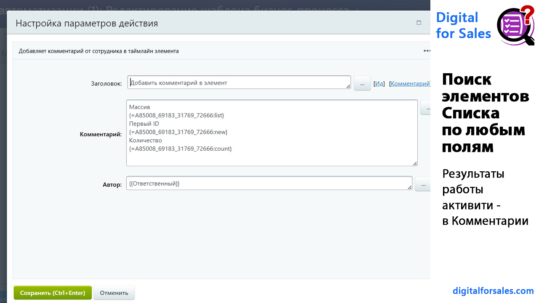Maximize the action settings dialog
The height and width of the screenshot is (303, 539).
(x=419, y=23)
